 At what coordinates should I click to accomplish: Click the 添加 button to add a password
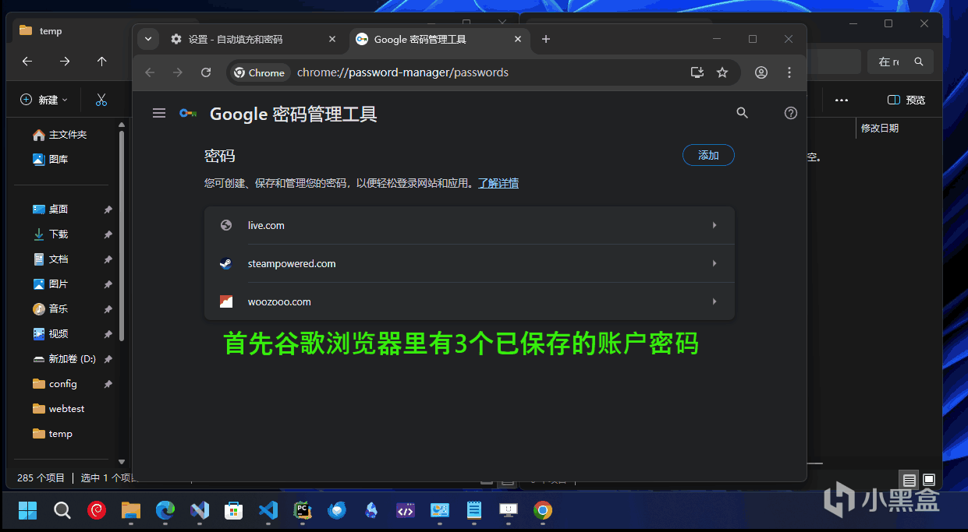click(707, 155)
